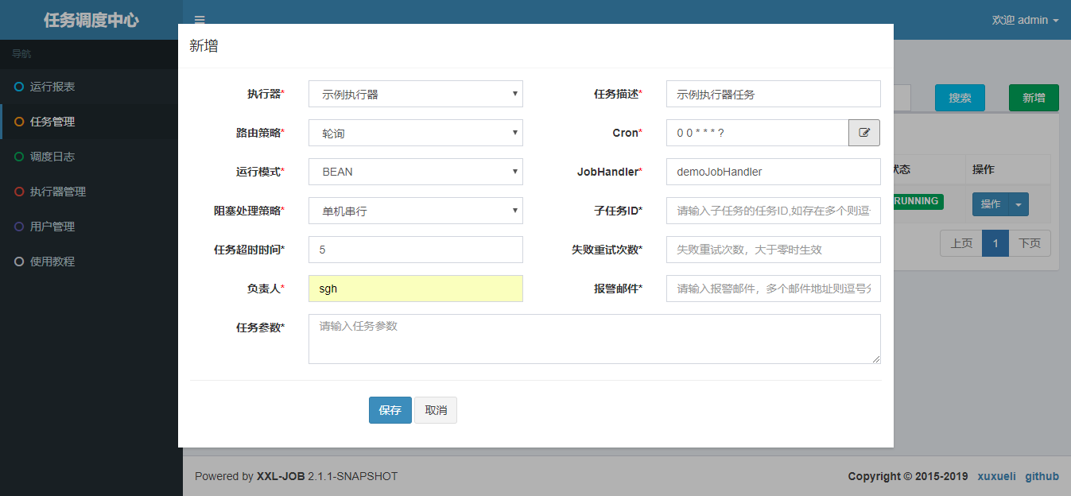Screen dimensions: 1071x496
Task: Open the xuxueli link in footer
Action: click(997, 476)
